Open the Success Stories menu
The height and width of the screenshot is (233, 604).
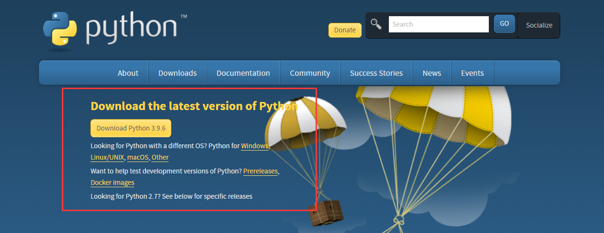[376, 73]
